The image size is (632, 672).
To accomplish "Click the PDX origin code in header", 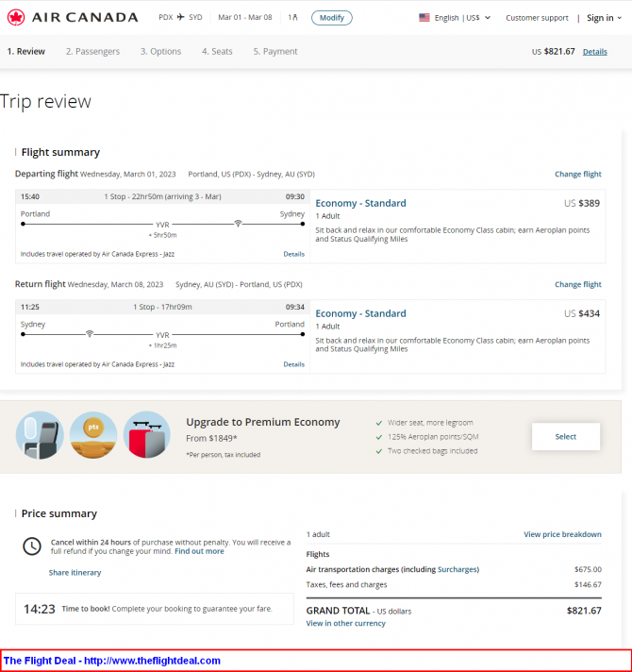I will pyautogui.click(x=166, y=17).
